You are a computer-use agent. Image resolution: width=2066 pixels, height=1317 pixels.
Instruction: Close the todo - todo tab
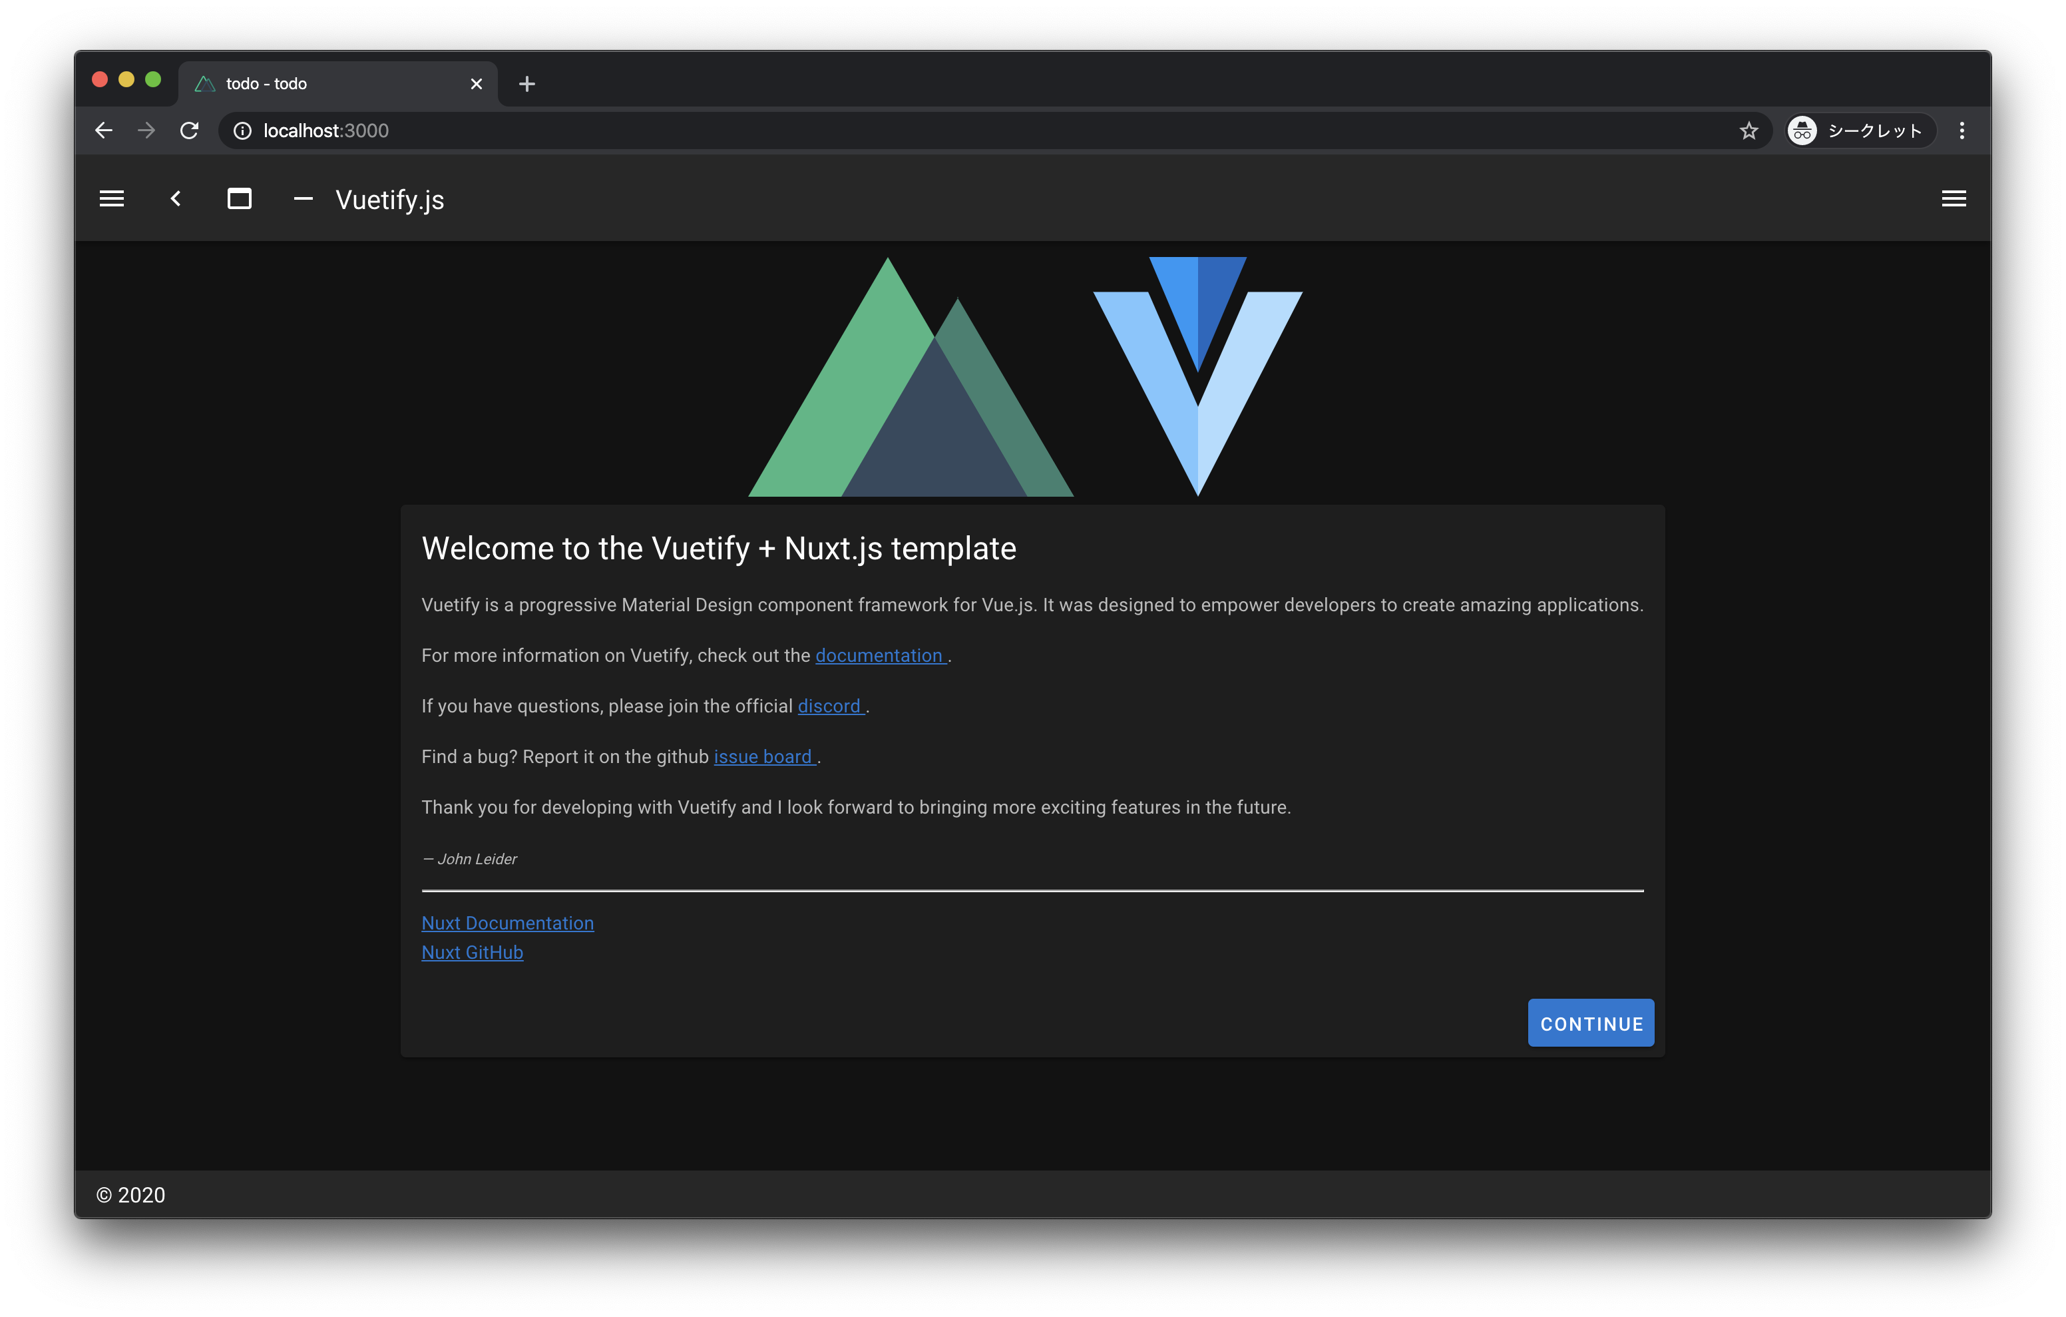(x=476, y=83)
